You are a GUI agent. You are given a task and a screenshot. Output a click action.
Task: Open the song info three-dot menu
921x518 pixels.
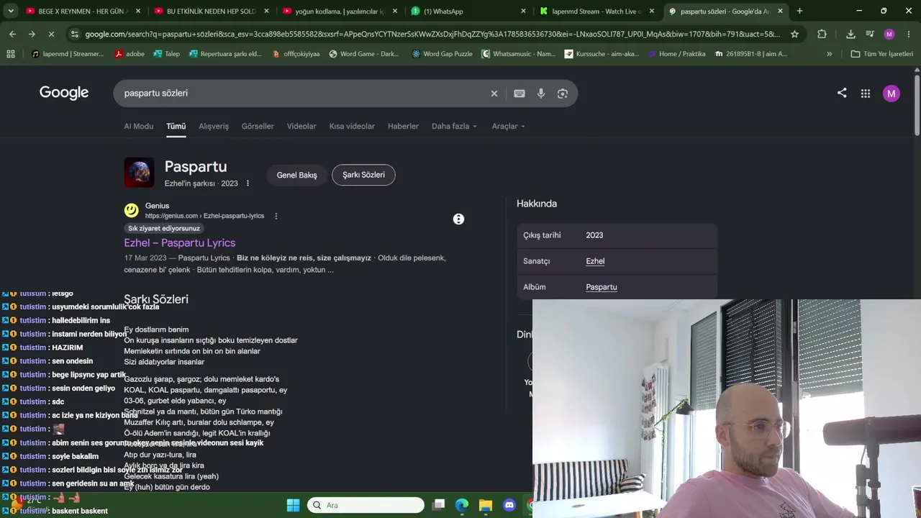pyautogui.click(x=248, y=183)
